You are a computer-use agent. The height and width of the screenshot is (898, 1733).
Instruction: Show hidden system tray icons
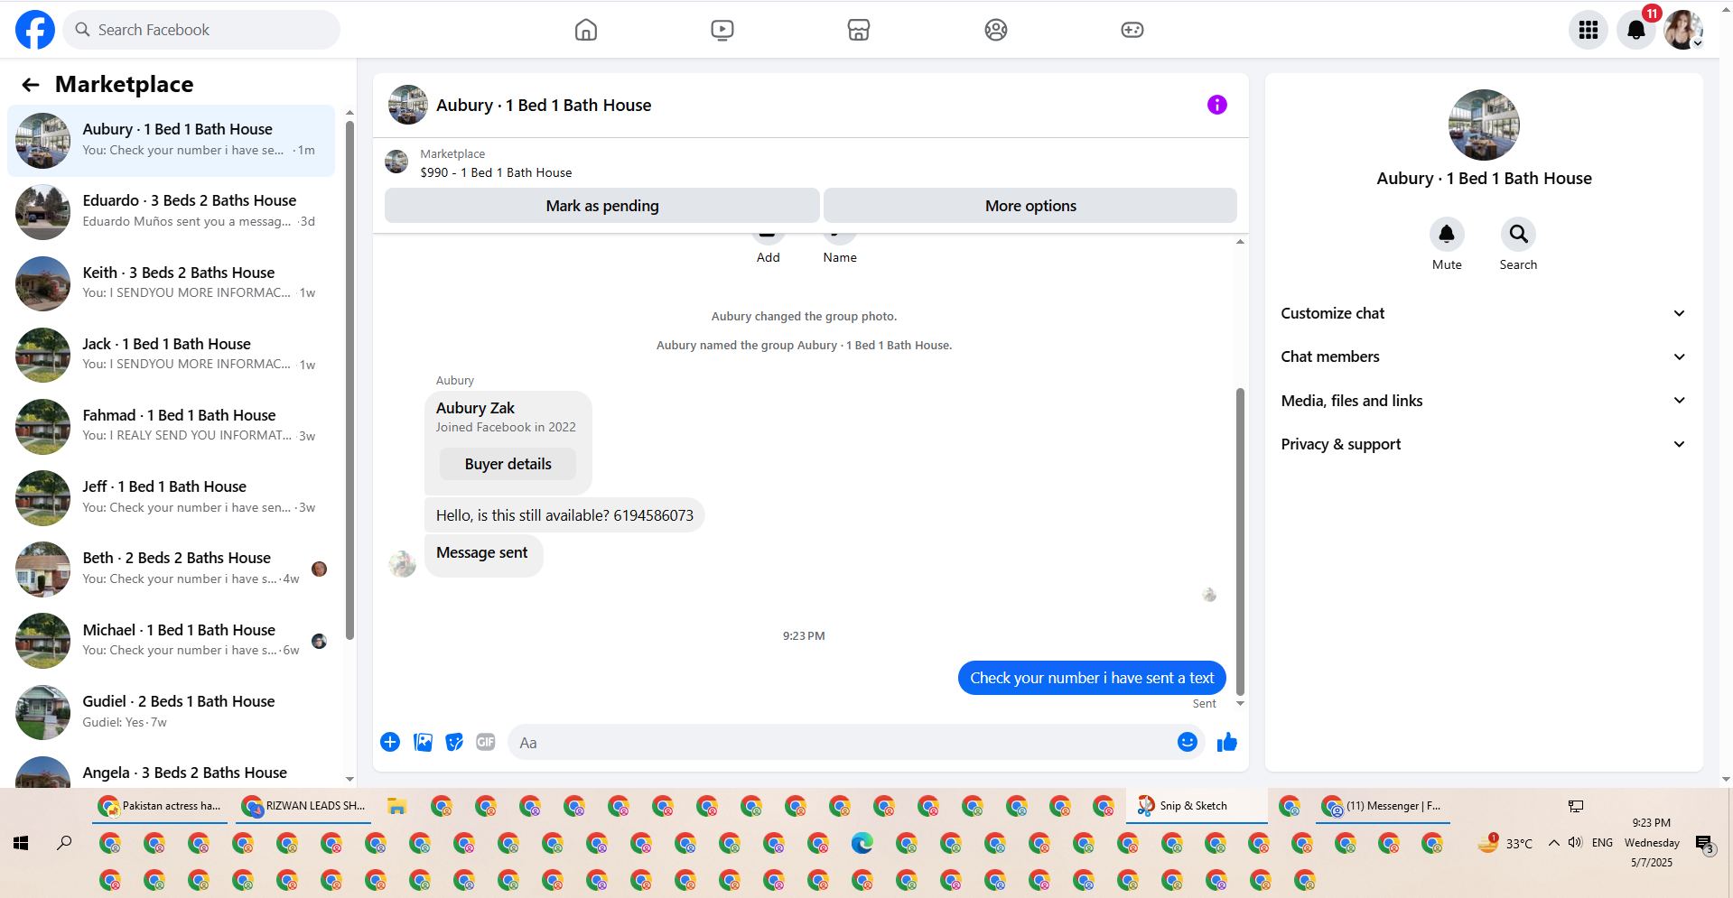1554,843
